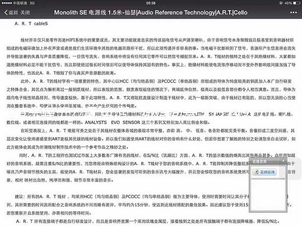Close the 在线交谈 chat popup
Viewport: 302px width, 226px height.
pyautogui.click(x=283, y=161)
